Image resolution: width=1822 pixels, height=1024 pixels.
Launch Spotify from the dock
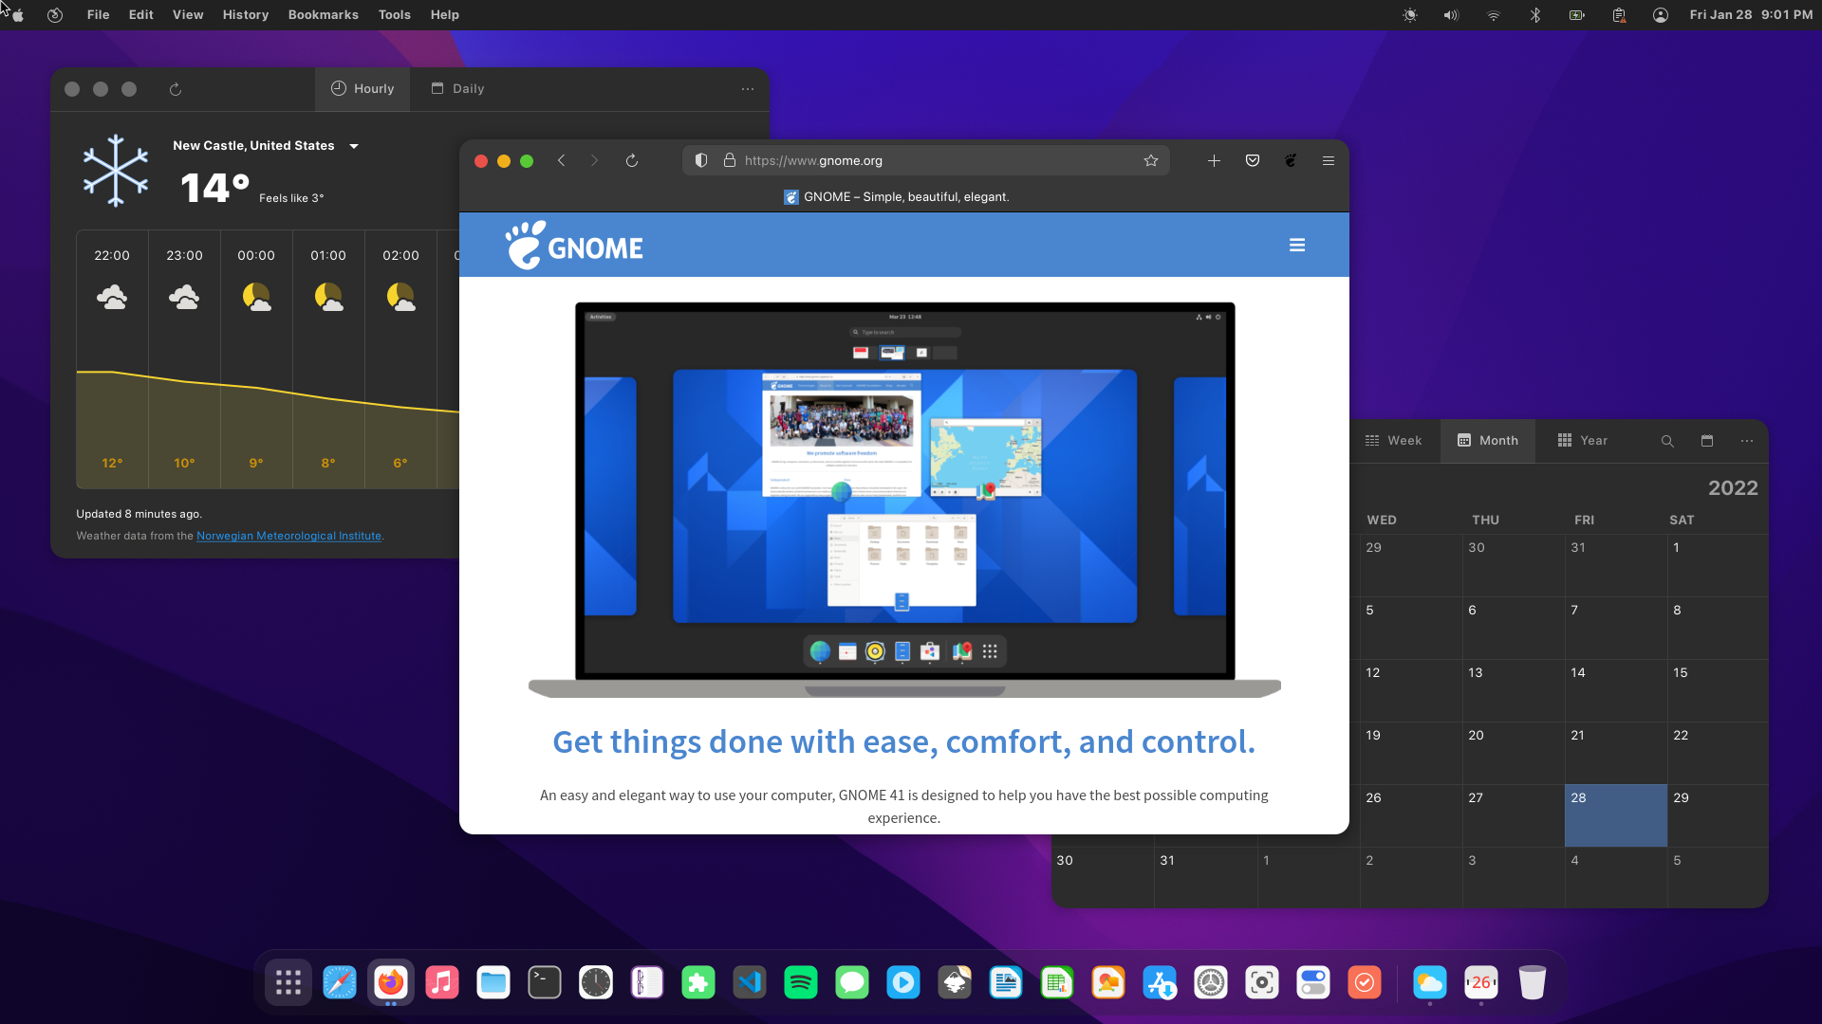click(x=801, y=983)
